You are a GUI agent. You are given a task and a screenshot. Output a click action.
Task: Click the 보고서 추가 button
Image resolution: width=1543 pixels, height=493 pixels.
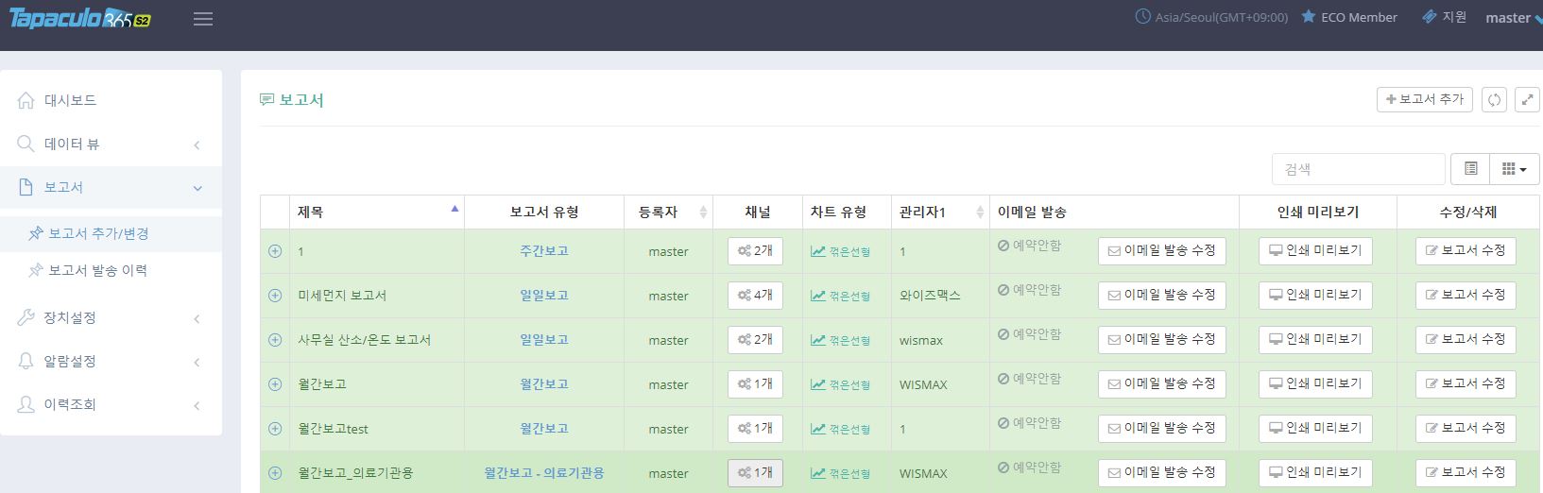coord(1424,99)
